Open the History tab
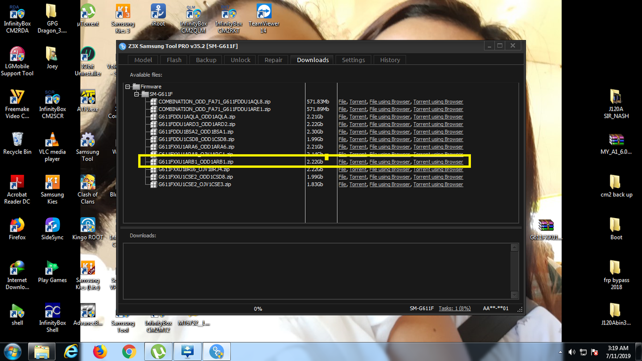 click(390, 60)
